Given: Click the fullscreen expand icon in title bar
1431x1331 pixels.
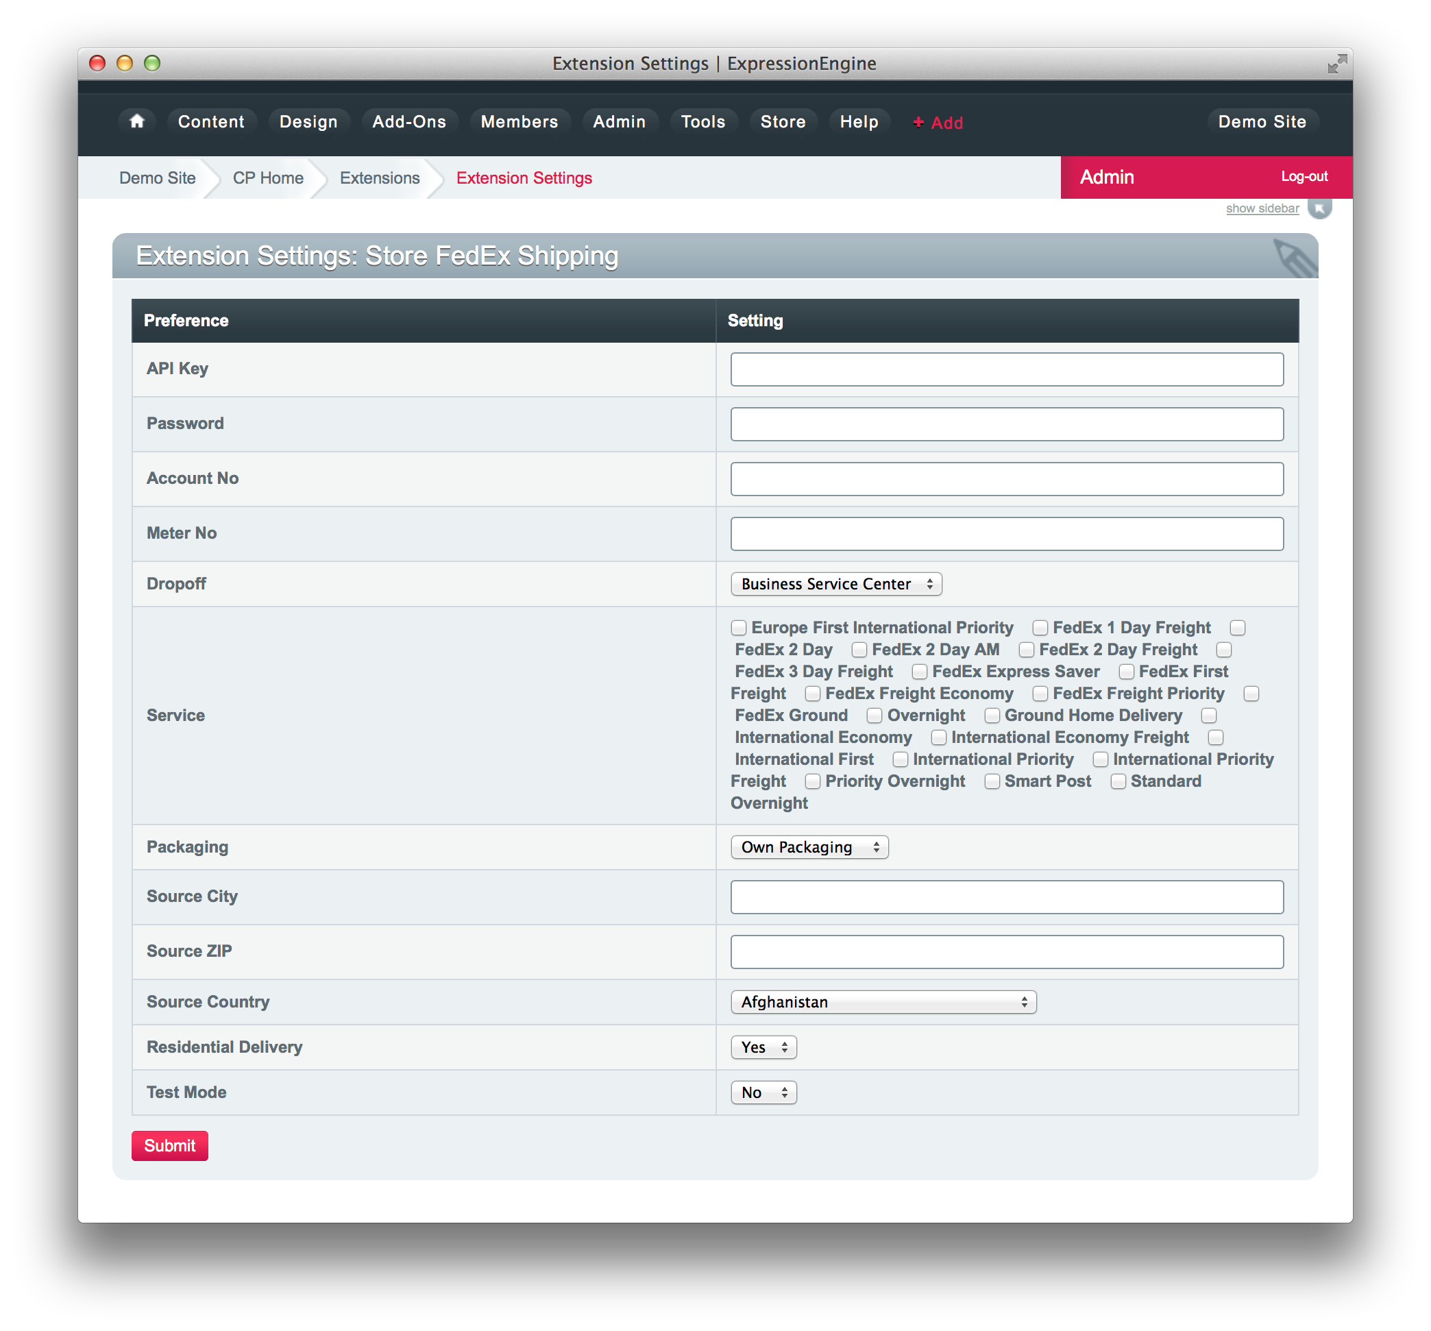Looking at the screenshot, I should click(x=1336, y=63).
